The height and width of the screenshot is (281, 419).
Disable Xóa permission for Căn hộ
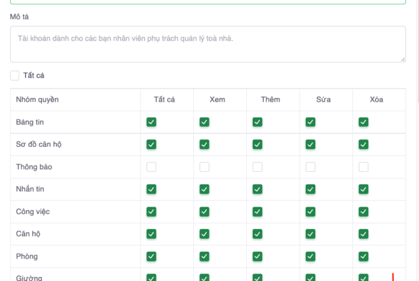click(363, 234)
